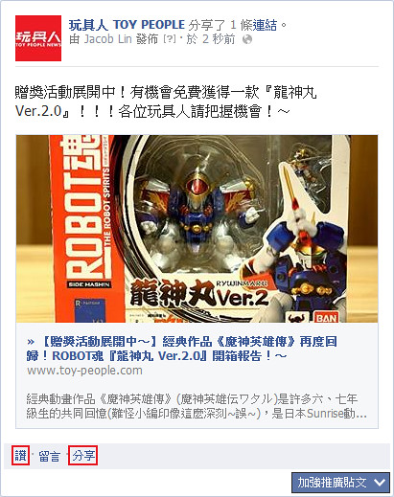394x497 pixels.
Task: Click the post caption about 龍神丸 Ver.2.0
Action: pyautogui.click(x=166, y=102)
